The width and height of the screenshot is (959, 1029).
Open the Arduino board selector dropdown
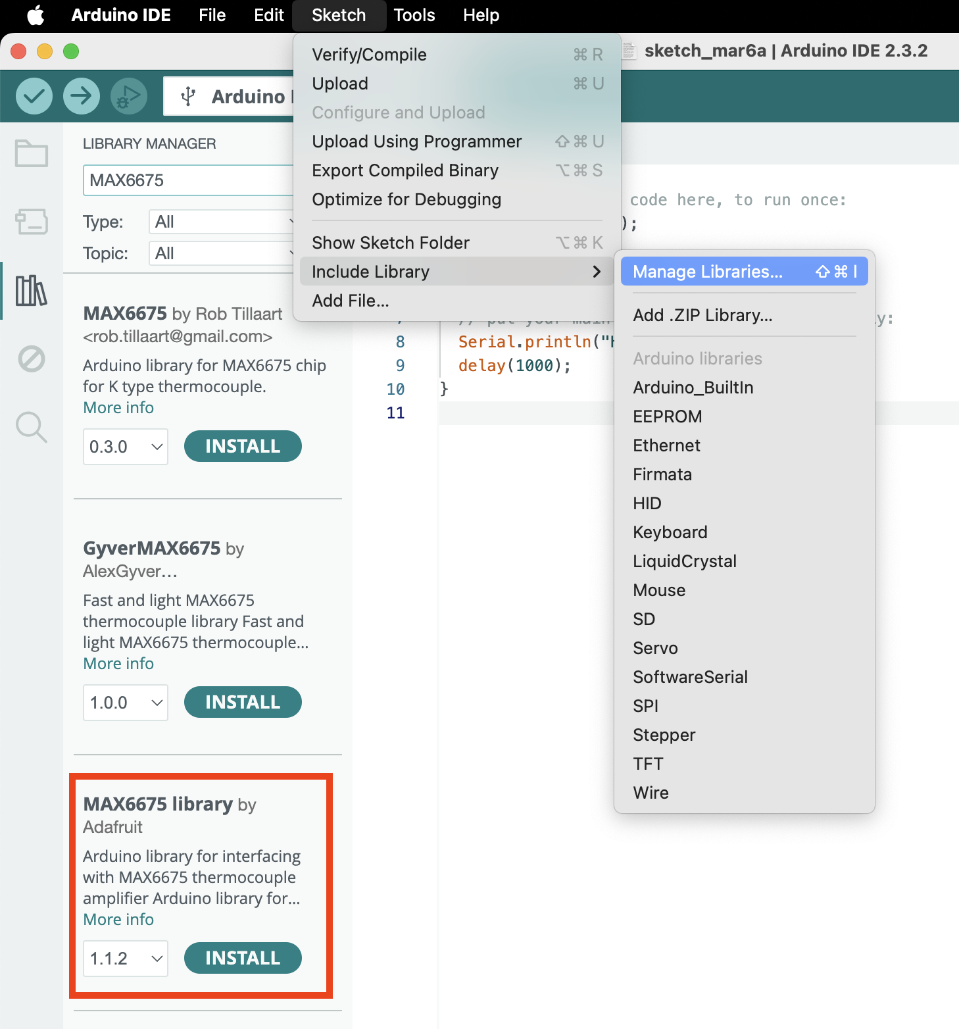[x=229, y=96]
